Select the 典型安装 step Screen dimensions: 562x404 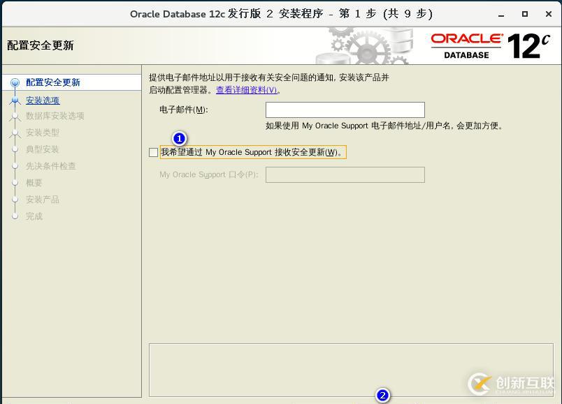point(42,149)
